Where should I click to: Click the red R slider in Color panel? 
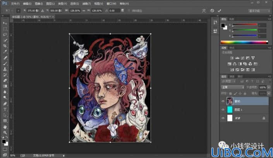tap(245, 24)
